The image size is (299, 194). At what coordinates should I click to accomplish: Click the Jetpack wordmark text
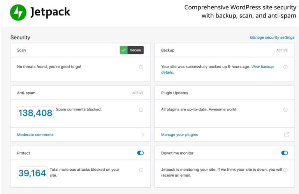pos(50,12)
